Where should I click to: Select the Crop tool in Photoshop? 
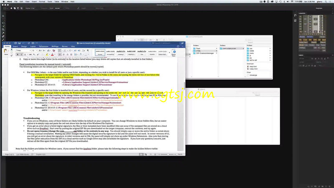click(x=3, y=29)
